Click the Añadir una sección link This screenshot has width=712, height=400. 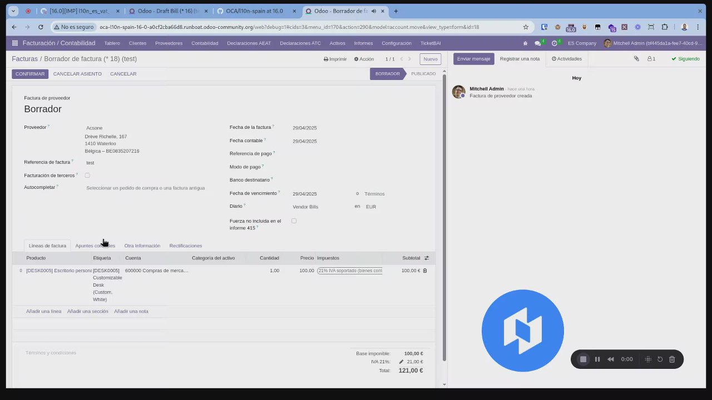coord(87,311)
